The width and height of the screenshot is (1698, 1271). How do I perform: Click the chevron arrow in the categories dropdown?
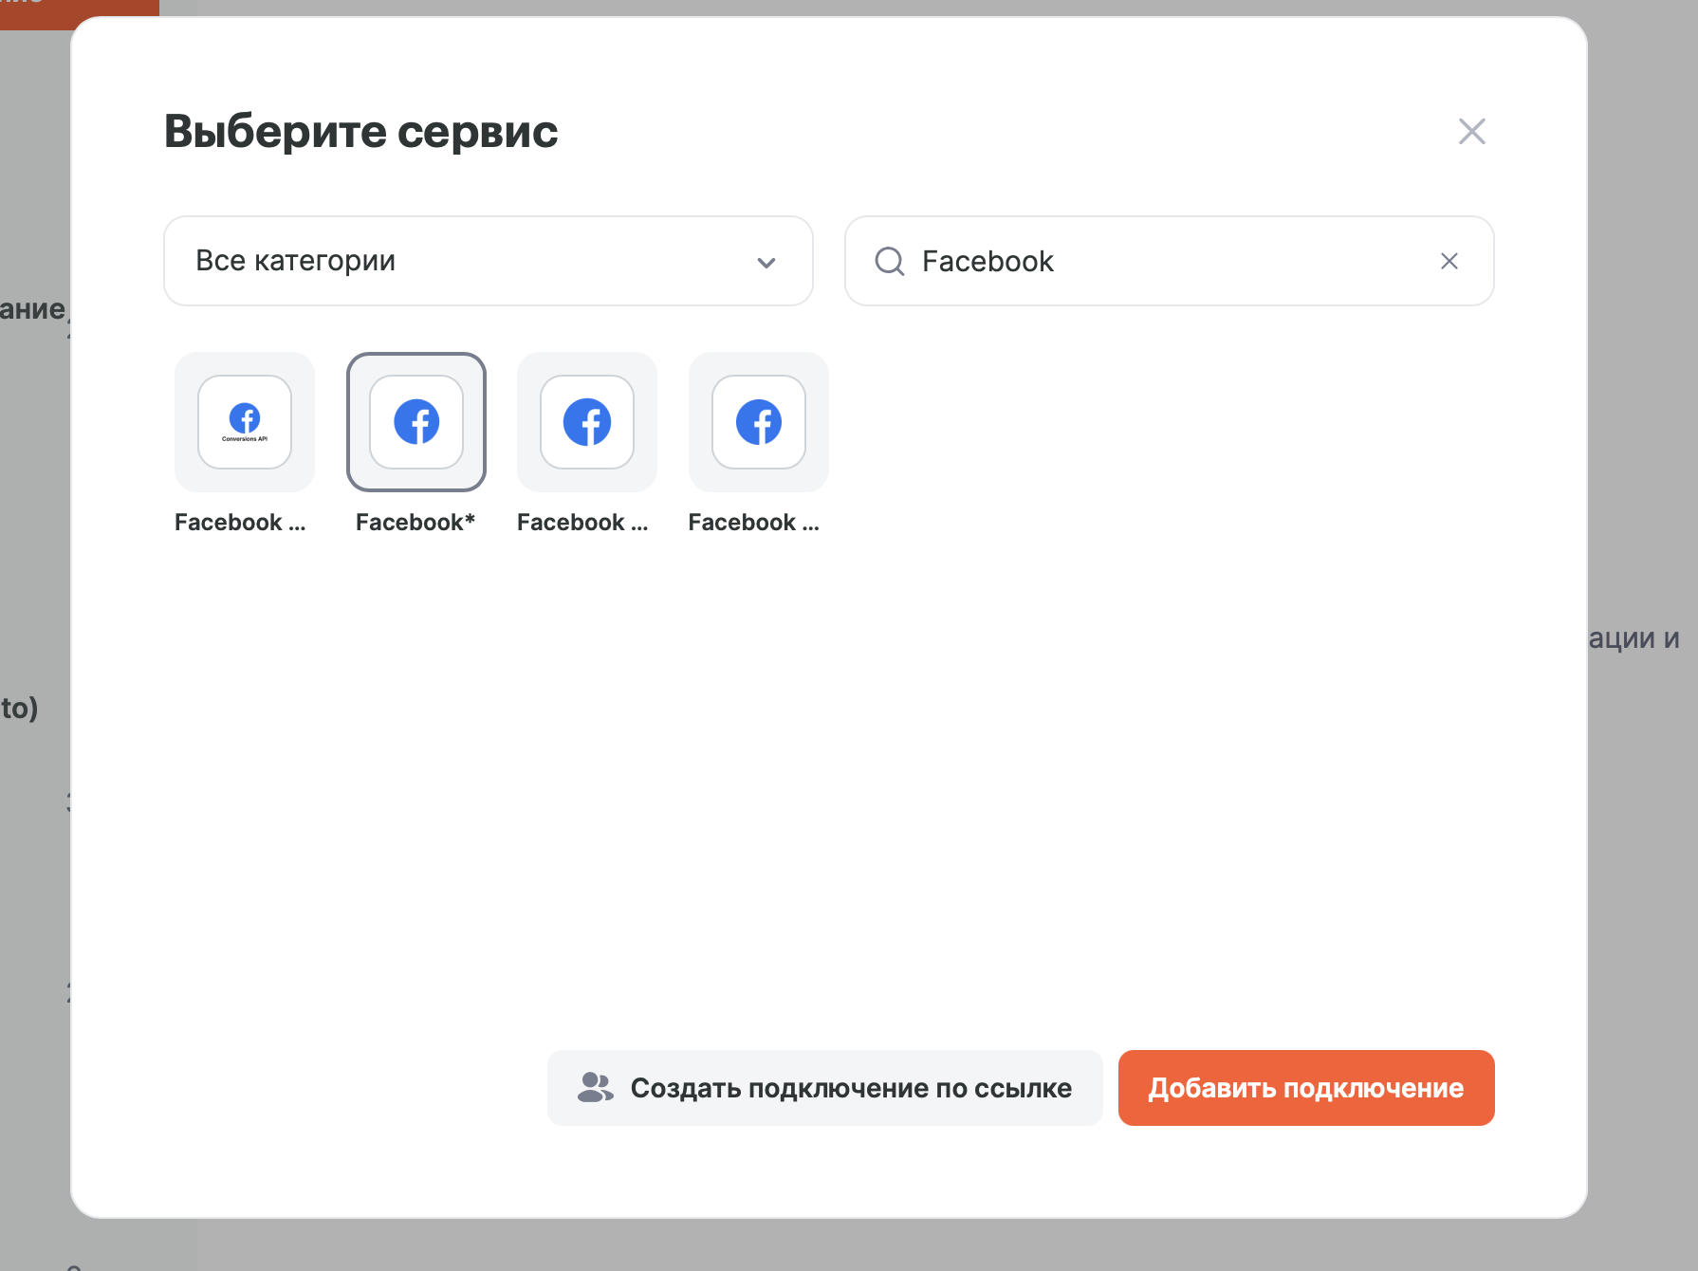click(x=766, y=262)
